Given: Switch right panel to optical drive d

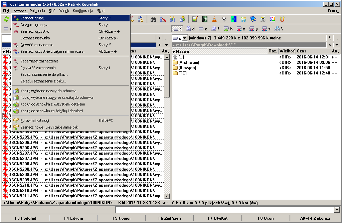Looking at the screenshot, I should click(x=190, y=29).
